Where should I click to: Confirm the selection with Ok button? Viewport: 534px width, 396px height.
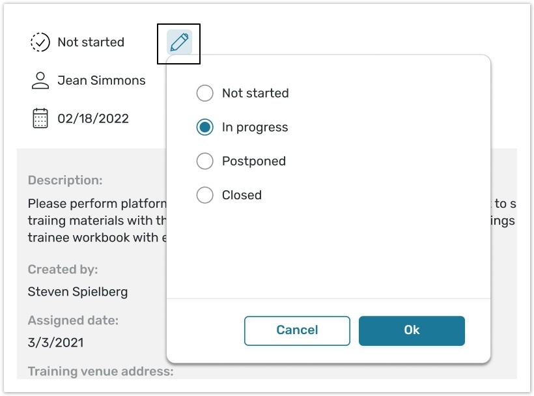412,330
